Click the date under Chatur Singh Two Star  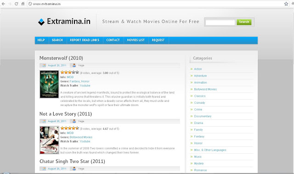click(57, 169)
